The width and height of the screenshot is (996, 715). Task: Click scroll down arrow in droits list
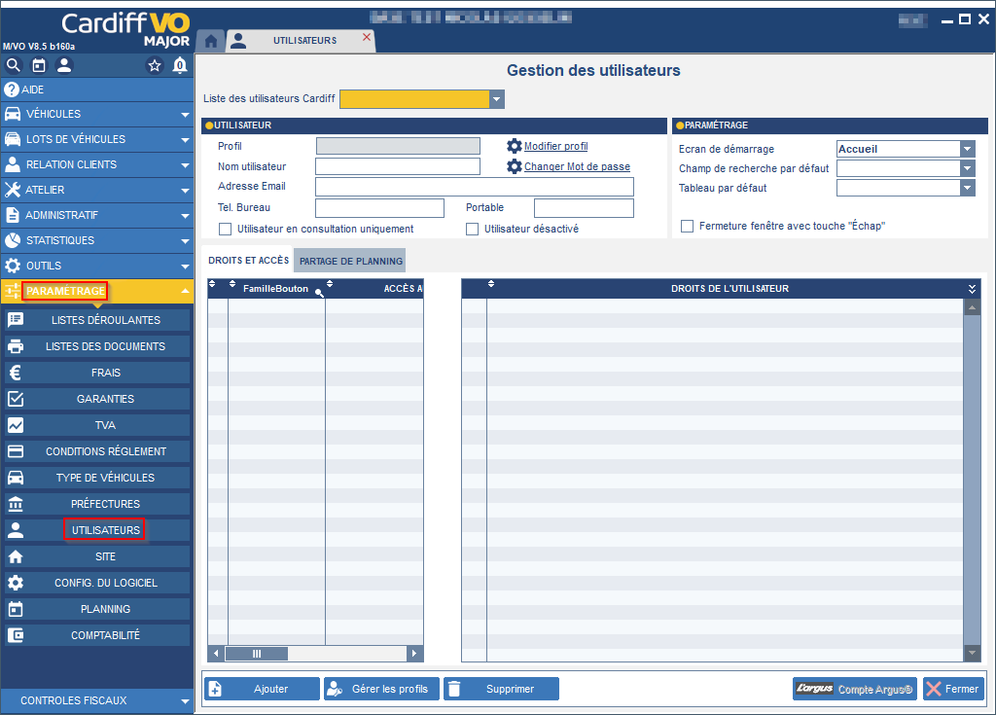tap(972, 653)
